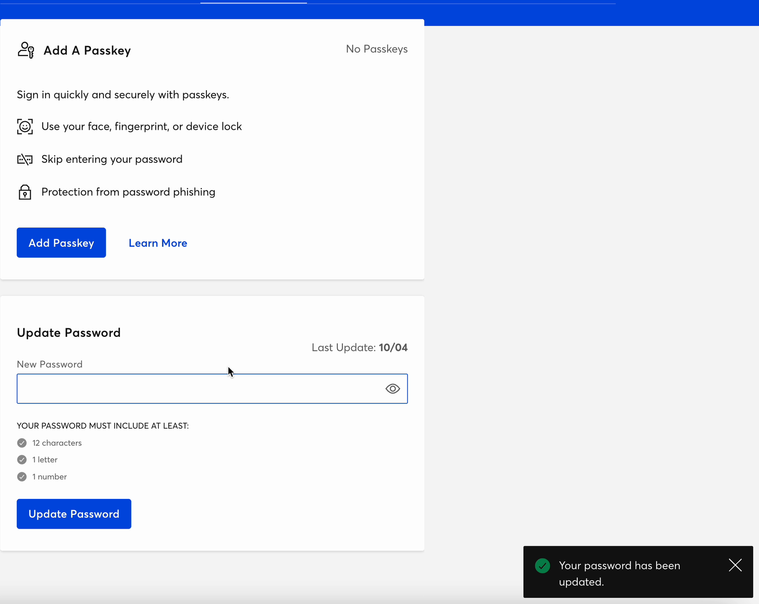Click 'Skip entering your password' text
This screenshot has height=604, width=759.
(112, 159)
